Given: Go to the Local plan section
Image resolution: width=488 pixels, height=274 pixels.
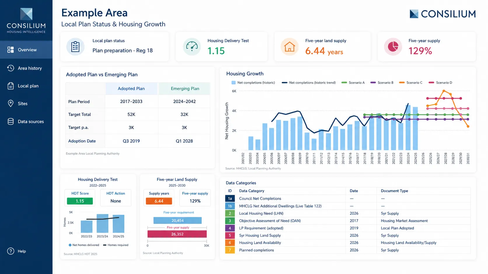Looking at the screenshot, I should pyautogui.click(x=26, y=86).
